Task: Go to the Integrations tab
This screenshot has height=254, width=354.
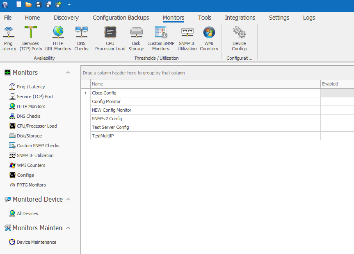Action: (x=240, y=18)
